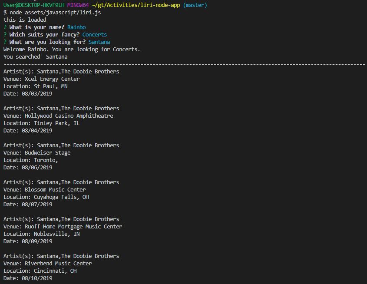This screenshot has height=284, width=367.
Task: Click the Artist(s) line above Budweiser Stage
Action: point(61,145)
